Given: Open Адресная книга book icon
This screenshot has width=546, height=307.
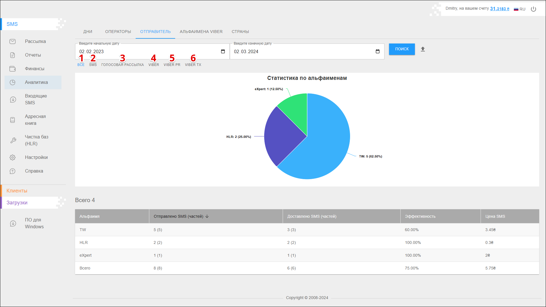Looking at the screenshot, I should (x=13, y=120).
